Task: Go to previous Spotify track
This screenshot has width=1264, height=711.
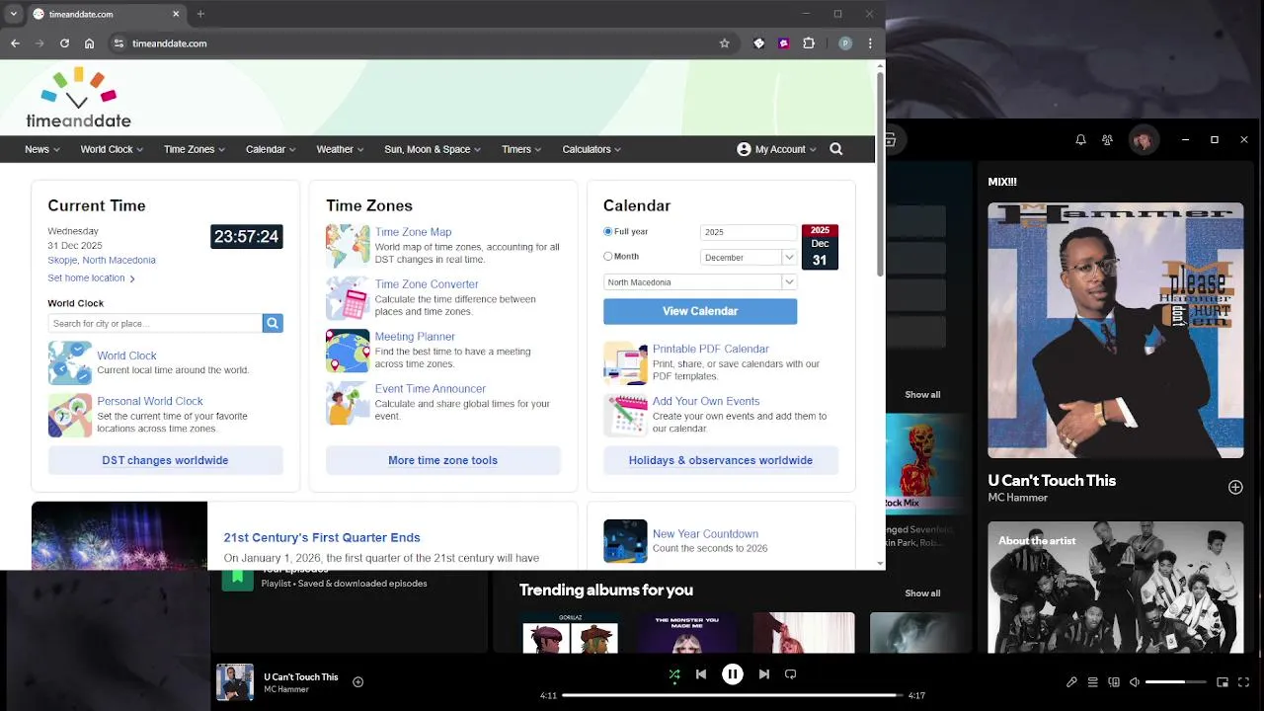Action: pos(701,674)
